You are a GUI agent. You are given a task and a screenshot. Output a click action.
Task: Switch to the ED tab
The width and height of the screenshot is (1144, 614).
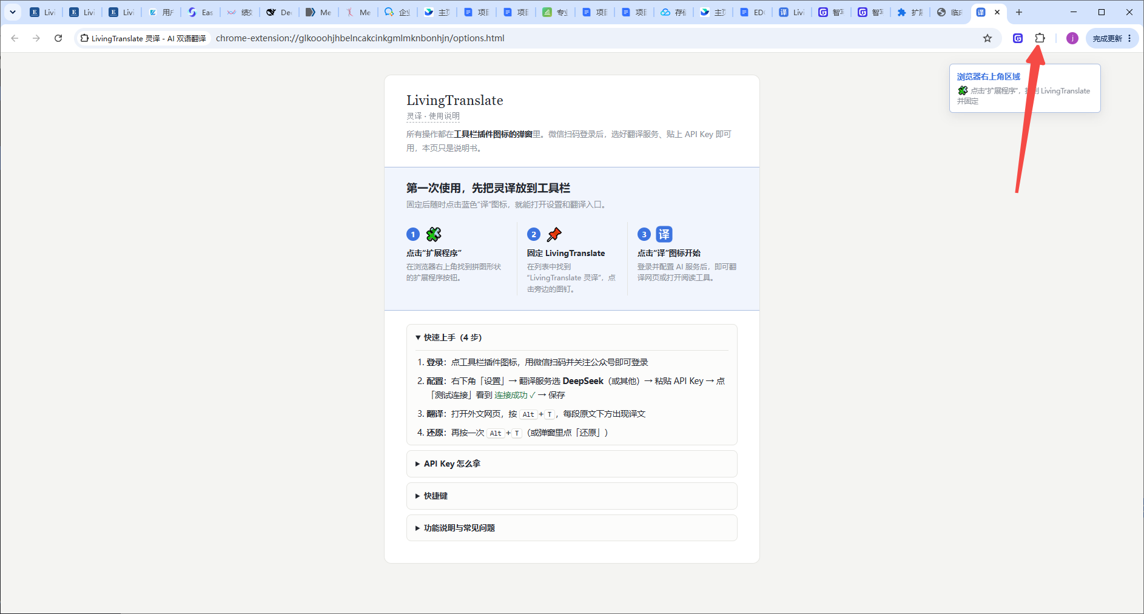pyautogui.click(x=753, y=12)
